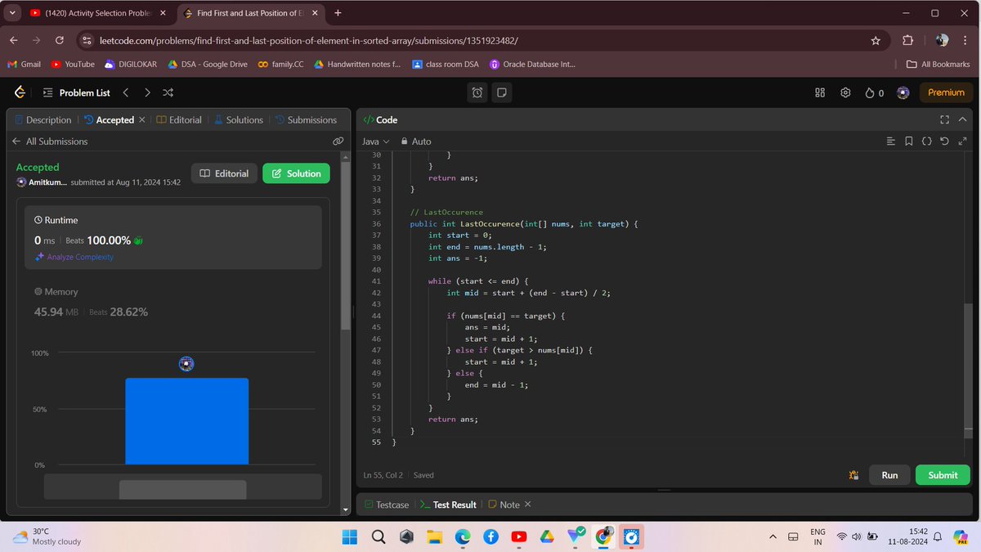Open the browser extensions puzzle icon

[x=907, y=40]
